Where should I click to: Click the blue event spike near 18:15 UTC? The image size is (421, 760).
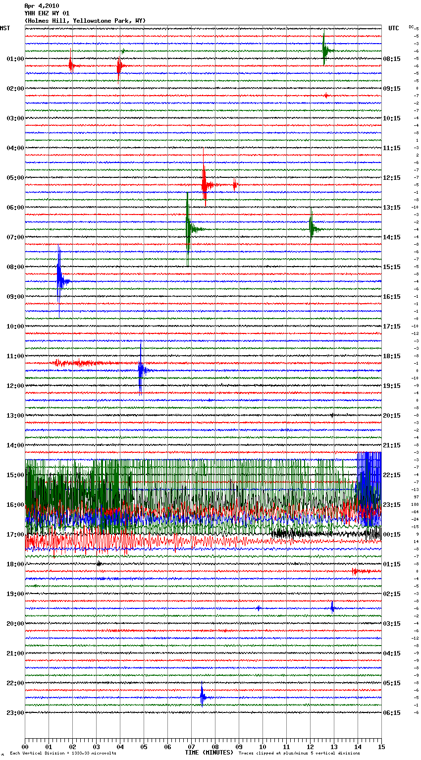point(142,369)
